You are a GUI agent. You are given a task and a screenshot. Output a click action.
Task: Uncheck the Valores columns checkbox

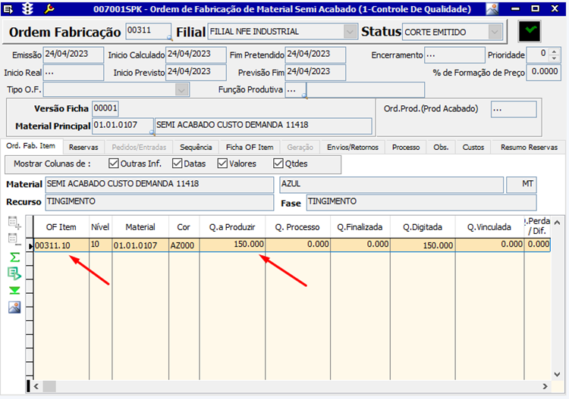click(x=222, y=164)
